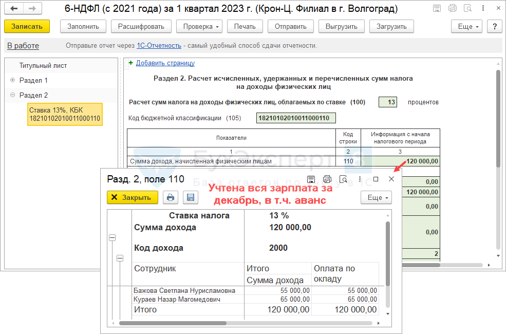The width and height of the screenshot is (506, 334).
Task: Go back with the left arrow button
Action: click(x=14, y=9)
